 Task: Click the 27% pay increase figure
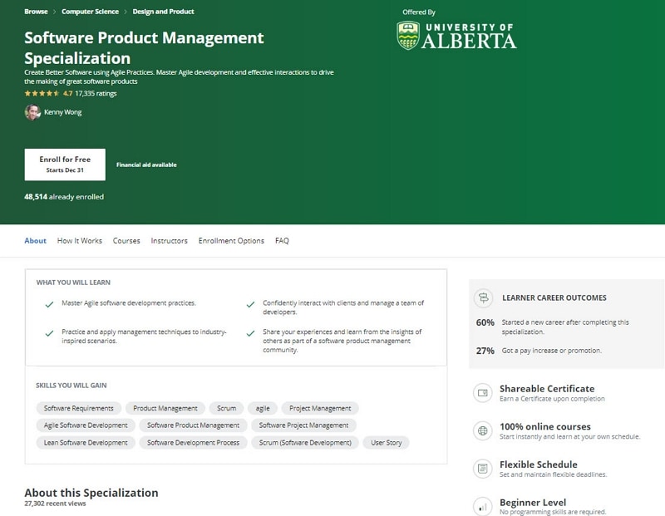(485, 351)
